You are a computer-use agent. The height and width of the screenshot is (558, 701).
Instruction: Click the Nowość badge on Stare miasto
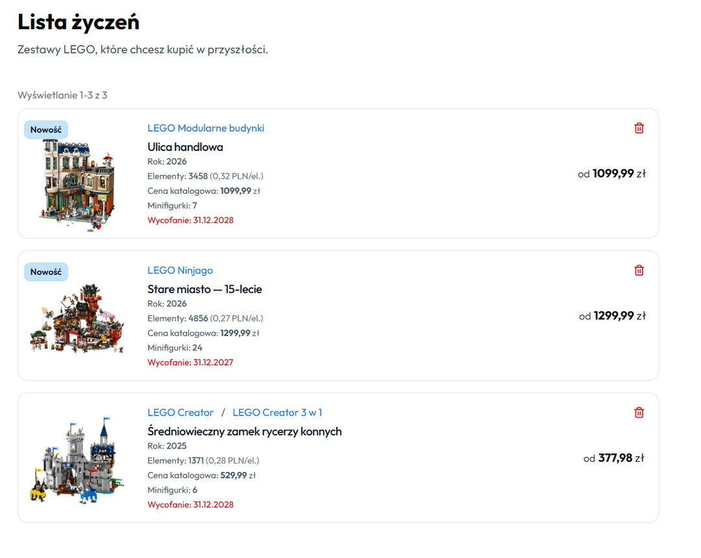(x=46, y=272)
